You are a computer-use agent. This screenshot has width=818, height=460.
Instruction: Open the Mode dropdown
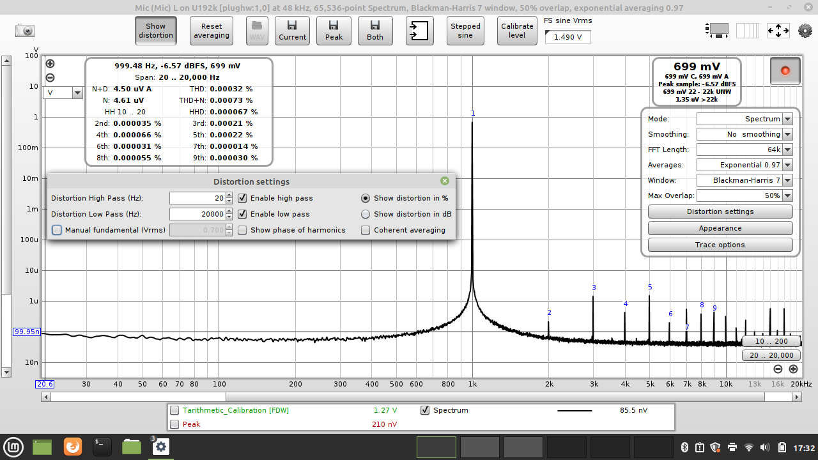pos(787,119)
